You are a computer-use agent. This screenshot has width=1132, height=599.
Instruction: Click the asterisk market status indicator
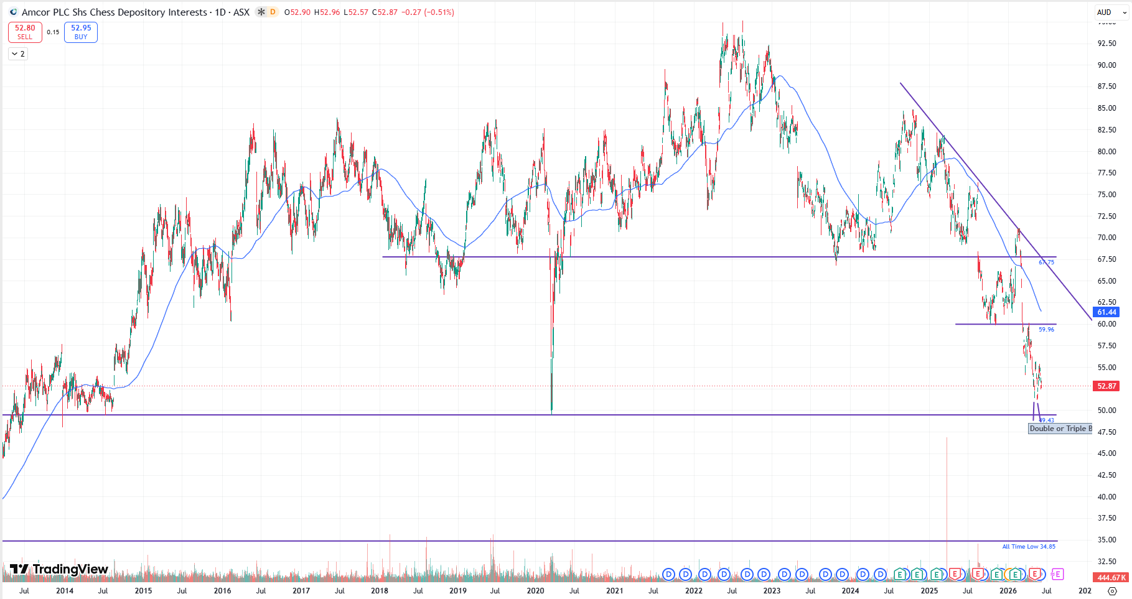coord(261,12)
